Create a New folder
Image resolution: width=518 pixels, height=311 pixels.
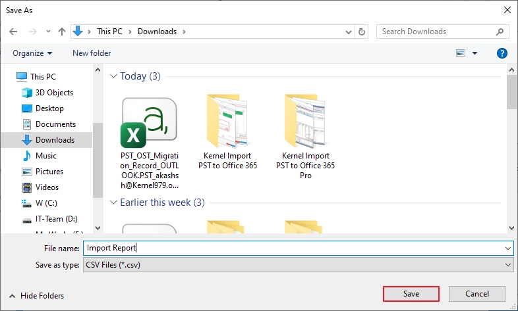pos(92,53)
